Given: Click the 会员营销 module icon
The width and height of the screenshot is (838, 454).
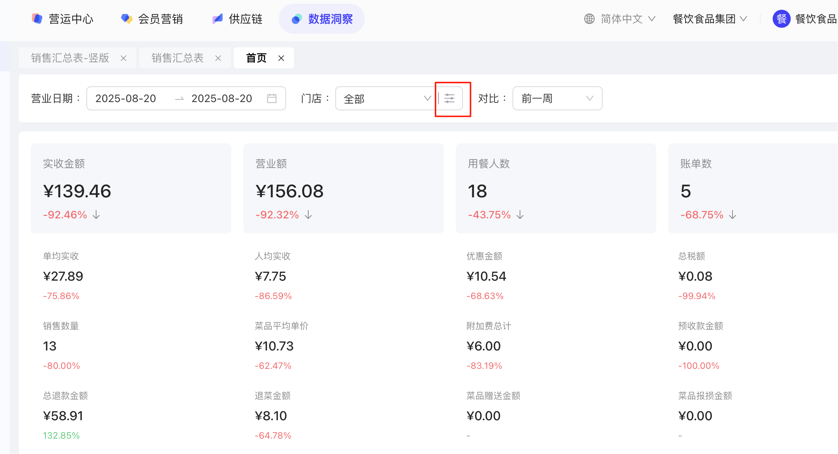Looking at the screenshot, I should point(127,19).
